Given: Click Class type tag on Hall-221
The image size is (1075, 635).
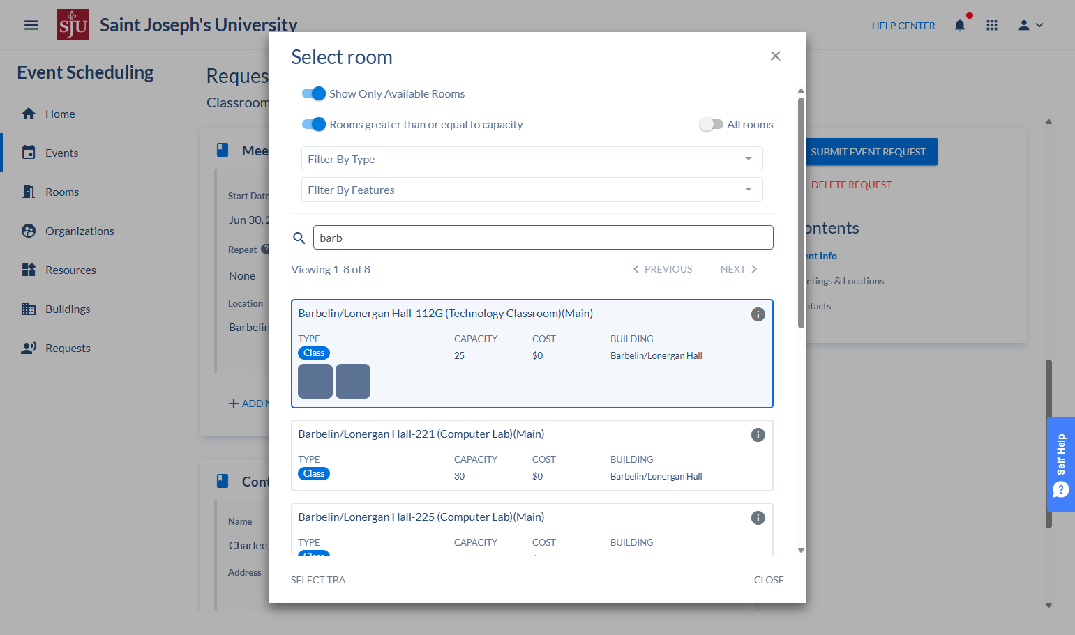Looking at the screenshot, I should click(x=314, y=474).
